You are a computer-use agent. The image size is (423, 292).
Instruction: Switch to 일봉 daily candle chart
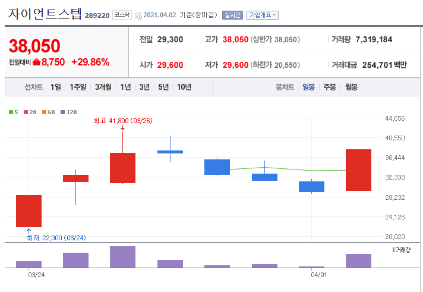pos(308,87)
